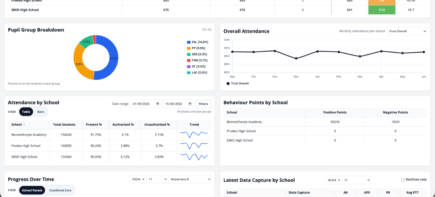Click the Total Sessions column header
The height and width of the screenshot is (197, 435).
66,125
